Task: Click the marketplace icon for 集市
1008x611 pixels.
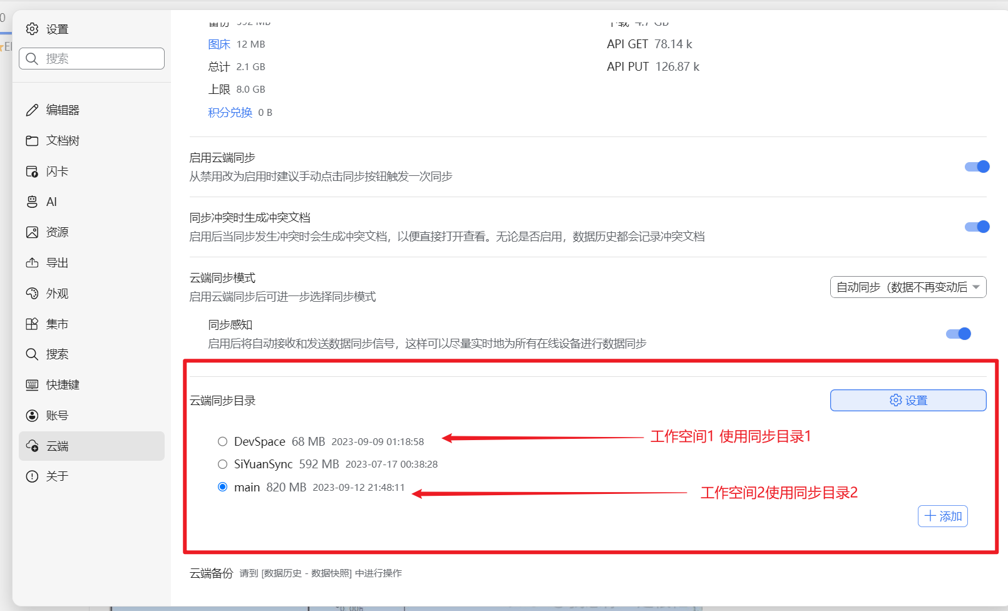Action: pos(32,324)
